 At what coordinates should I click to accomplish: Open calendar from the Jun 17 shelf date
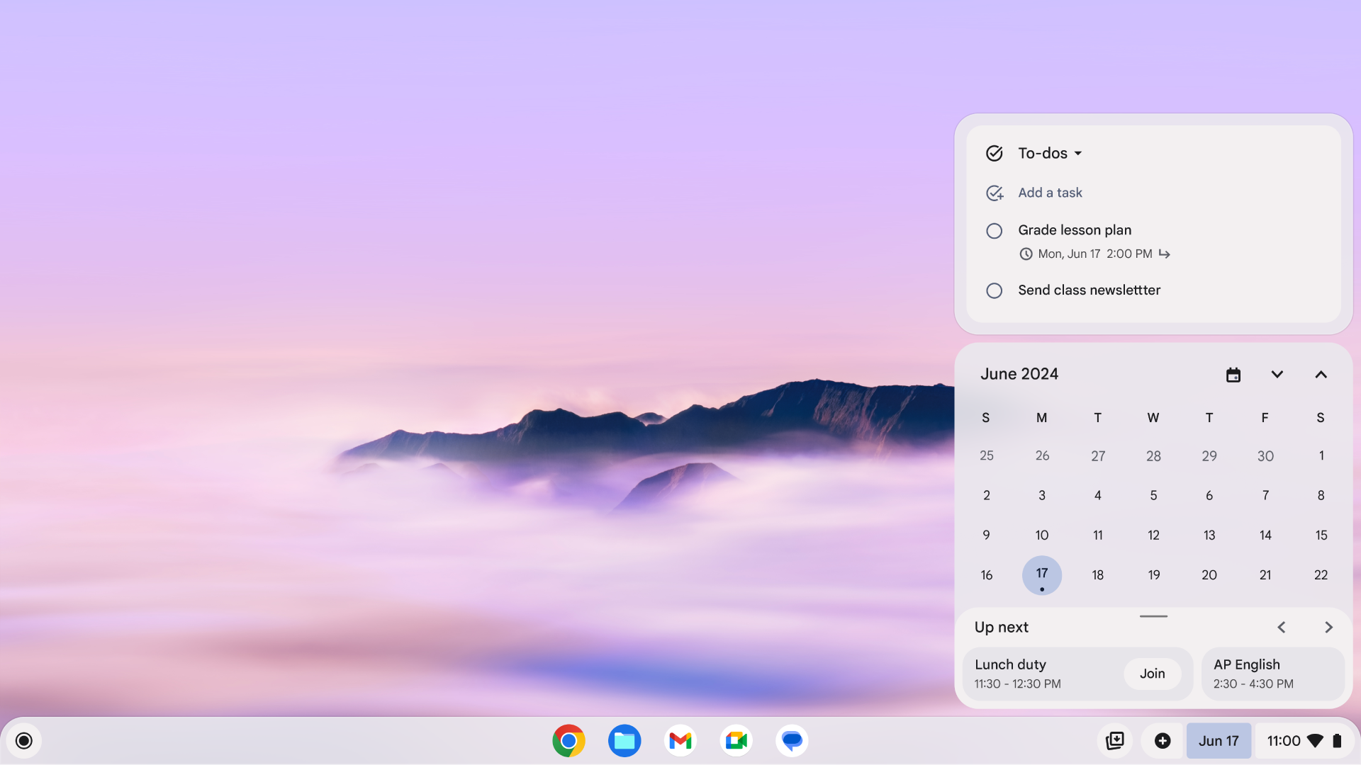click(x=1219, y=740)
